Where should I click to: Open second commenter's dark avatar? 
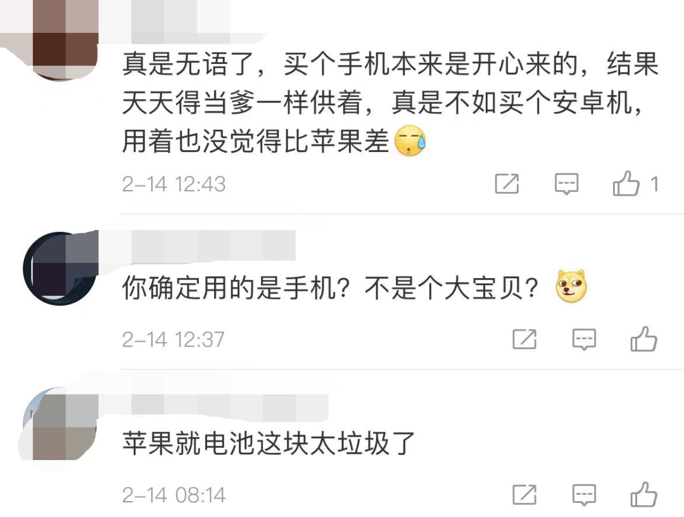click(60, 268)
